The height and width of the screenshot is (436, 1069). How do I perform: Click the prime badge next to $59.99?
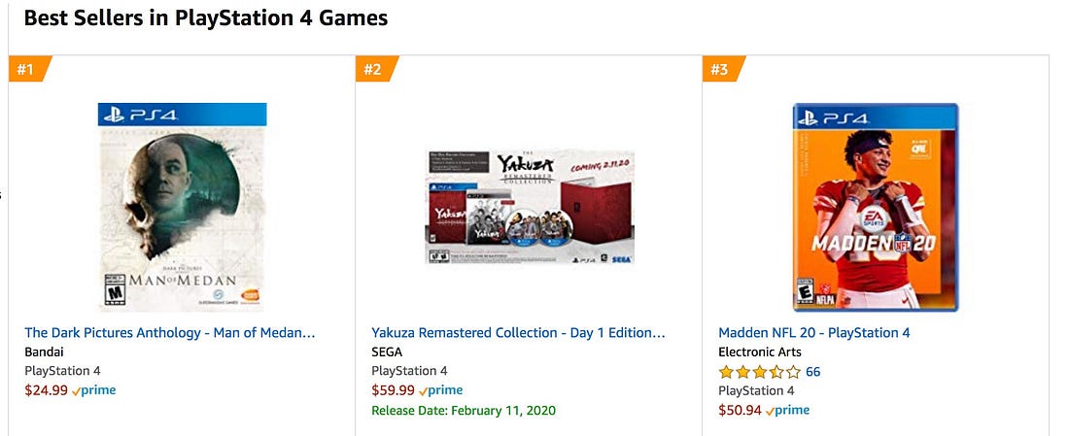point(441,390)
